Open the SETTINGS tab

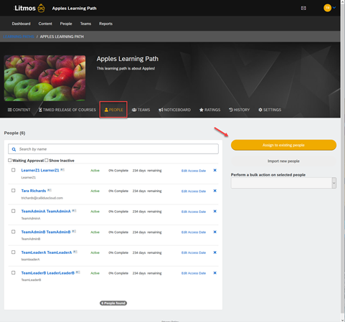270,110
